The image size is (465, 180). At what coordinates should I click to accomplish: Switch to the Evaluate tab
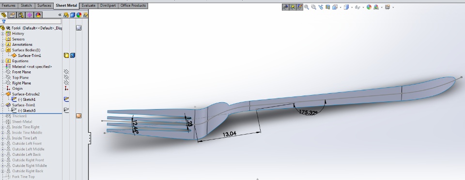[x=89, y=6]
